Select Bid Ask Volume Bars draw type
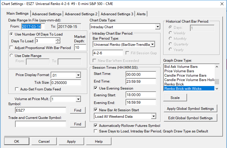The image size is (227, 148). pos(189,66)
